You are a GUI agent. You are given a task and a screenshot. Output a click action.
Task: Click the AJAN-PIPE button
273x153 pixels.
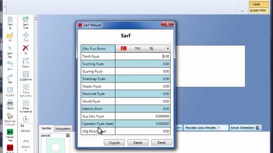pyautogui.click(x=259, y=11)
